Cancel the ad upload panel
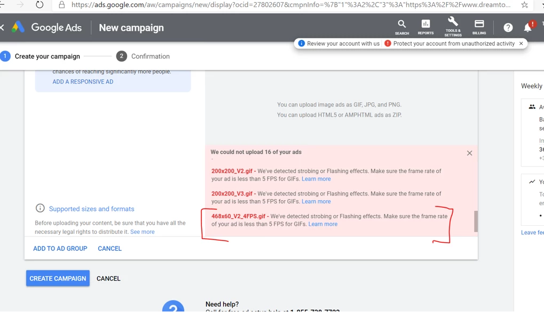 [109, 248]
